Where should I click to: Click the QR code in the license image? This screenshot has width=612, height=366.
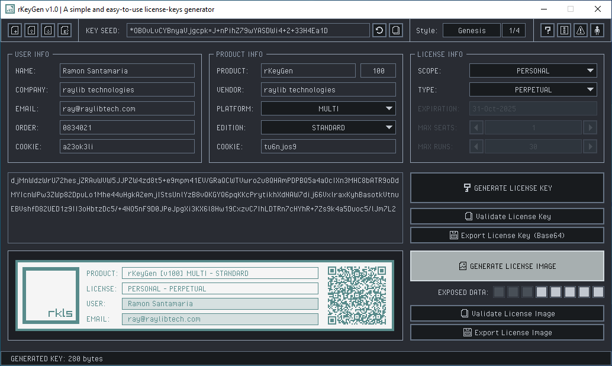pyautogui.click(x=357, y=296)
